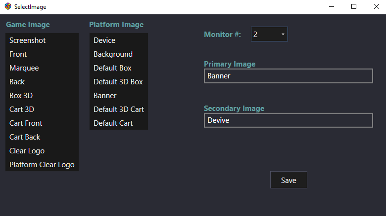Choose Background platform image option

click(119, 54)
